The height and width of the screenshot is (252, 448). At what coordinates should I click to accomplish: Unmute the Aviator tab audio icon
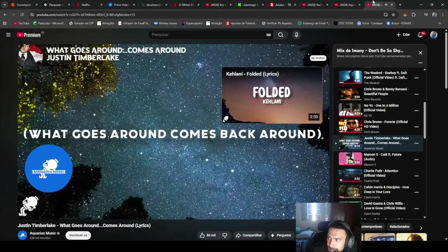[x=289, y=5]
